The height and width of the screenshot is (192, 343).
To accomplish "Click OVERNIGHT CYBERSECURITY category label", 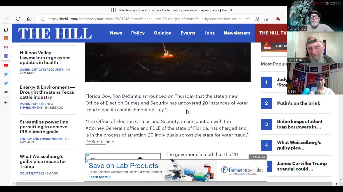I will tap(42, 70).
